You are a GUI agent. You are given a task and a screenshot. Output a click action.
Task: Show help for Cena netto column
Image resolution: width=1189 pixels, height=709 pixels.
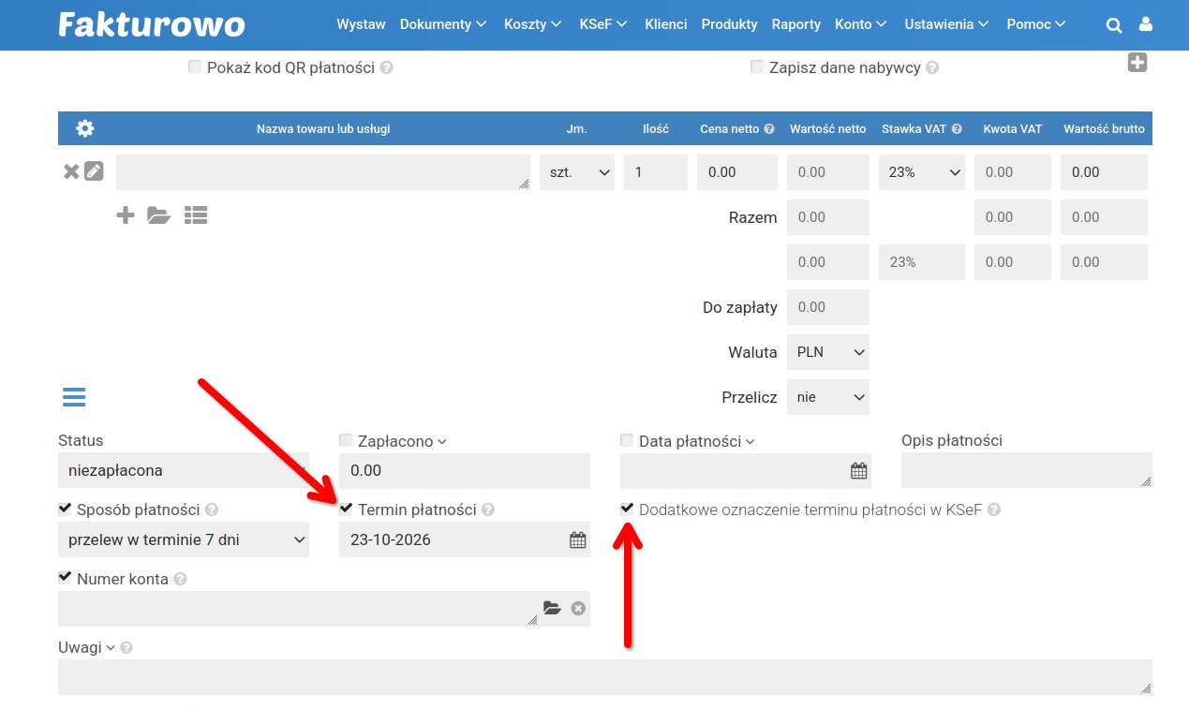[x=769, y=129]
